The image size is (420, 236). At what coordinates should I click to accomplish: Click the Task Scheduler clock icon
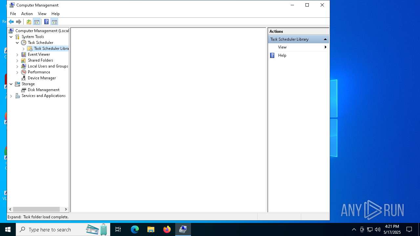coord(24,43)
